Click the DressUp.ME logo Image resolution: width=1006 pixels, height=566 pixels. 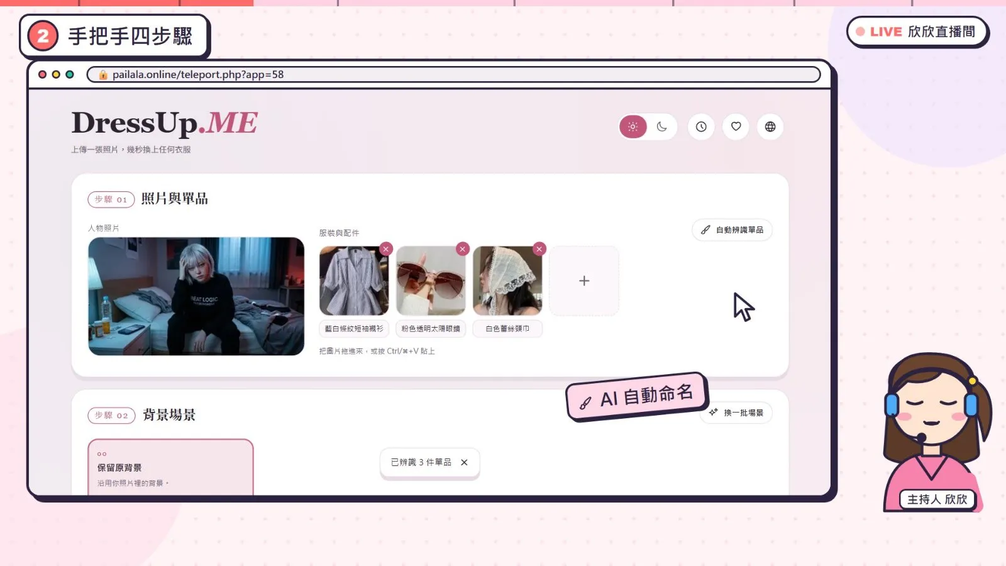pos(164,123)
